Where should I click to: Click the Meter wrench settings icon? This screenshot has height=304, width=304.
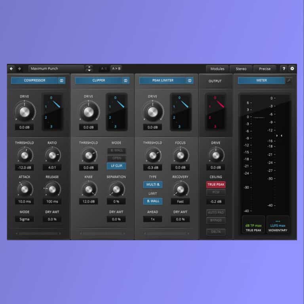289,80
